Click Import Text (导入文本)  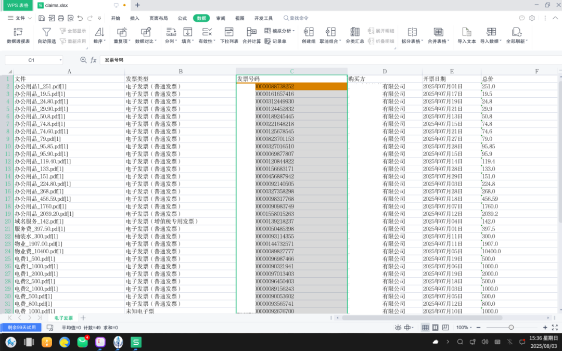[x=467, y=35]
